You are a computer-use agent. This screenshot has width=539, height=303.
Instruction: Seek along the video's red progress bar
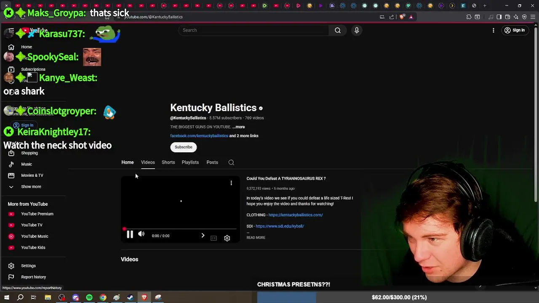point(180,229)
